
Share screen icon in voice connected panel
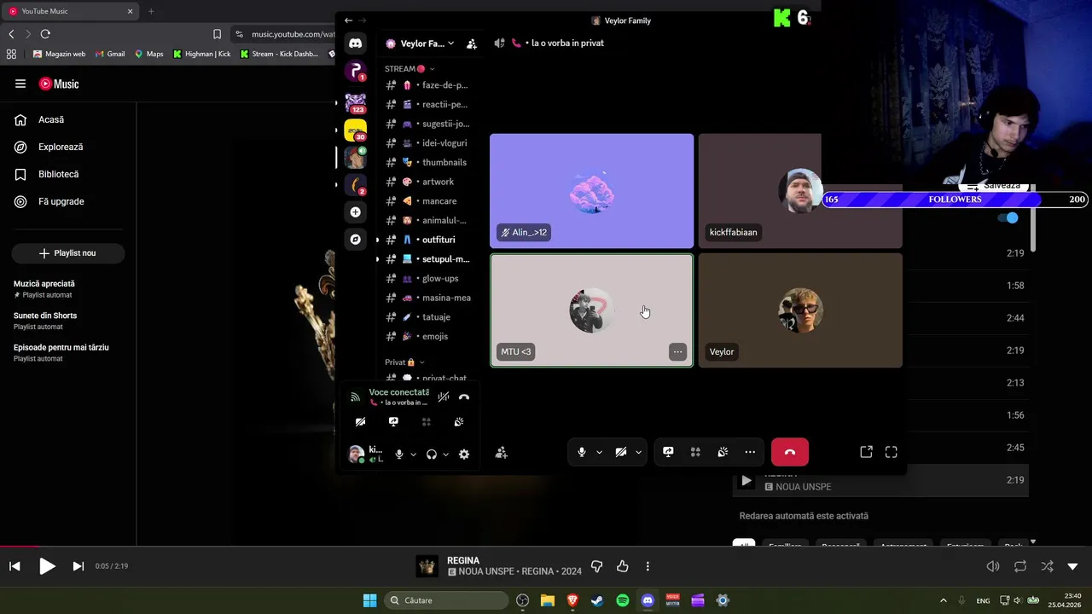click(393, 422)
